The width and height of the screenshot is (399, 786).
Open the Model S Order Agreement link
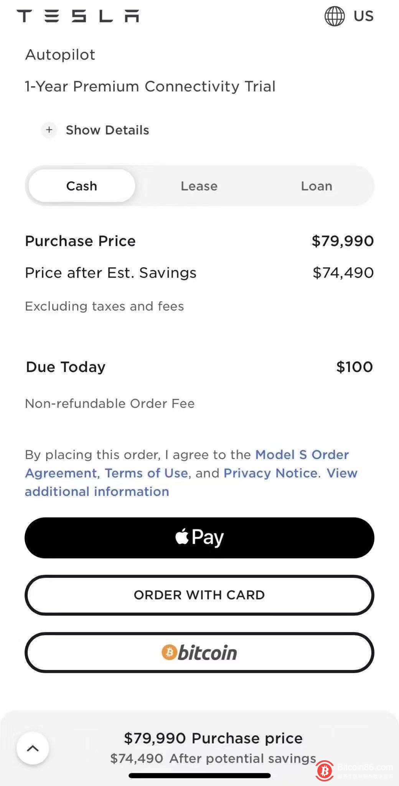tap(302, 455)
